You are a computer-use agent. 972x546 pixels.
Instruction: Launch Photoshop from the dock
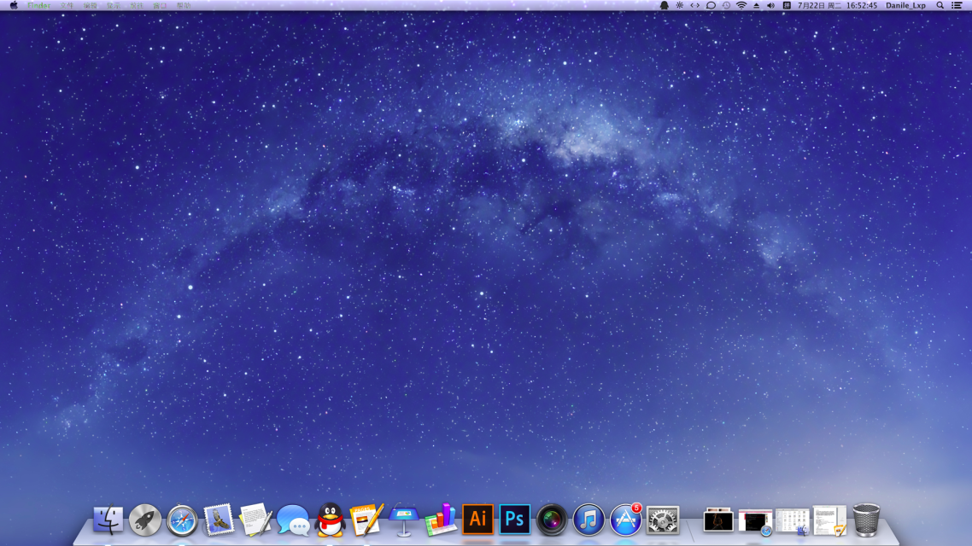514,519
